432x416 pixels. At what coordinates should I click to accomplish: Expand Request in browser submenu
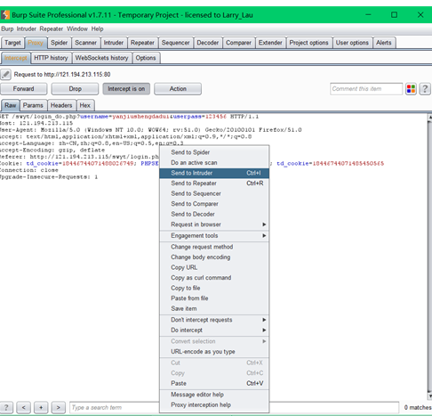214,224
